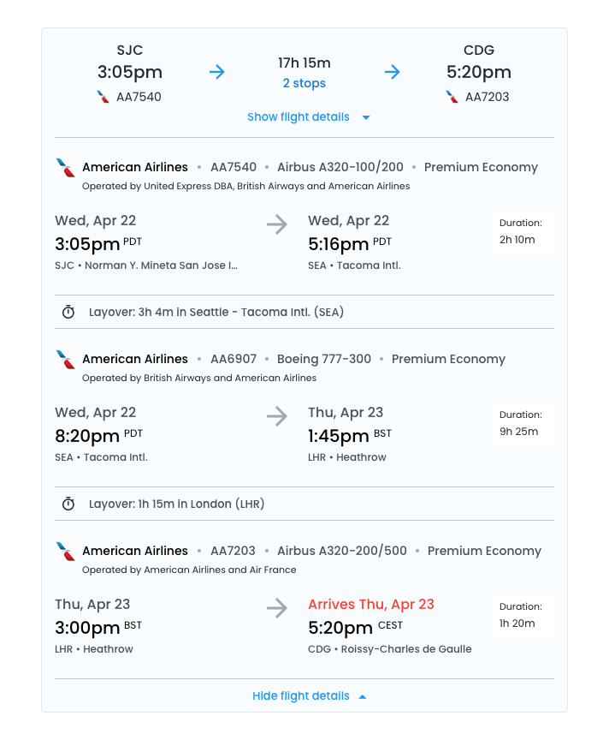
Task: Click the gray arrow in the SJC to SEA segment
Action: point(277,225)
